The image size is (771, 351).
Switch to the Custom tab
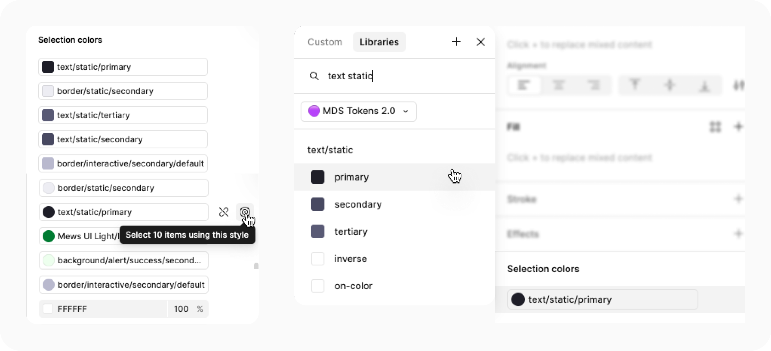(325, 42)
